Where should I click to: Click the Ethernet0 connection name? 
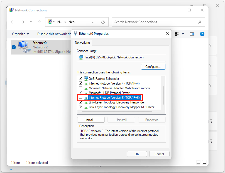[40, 43]
